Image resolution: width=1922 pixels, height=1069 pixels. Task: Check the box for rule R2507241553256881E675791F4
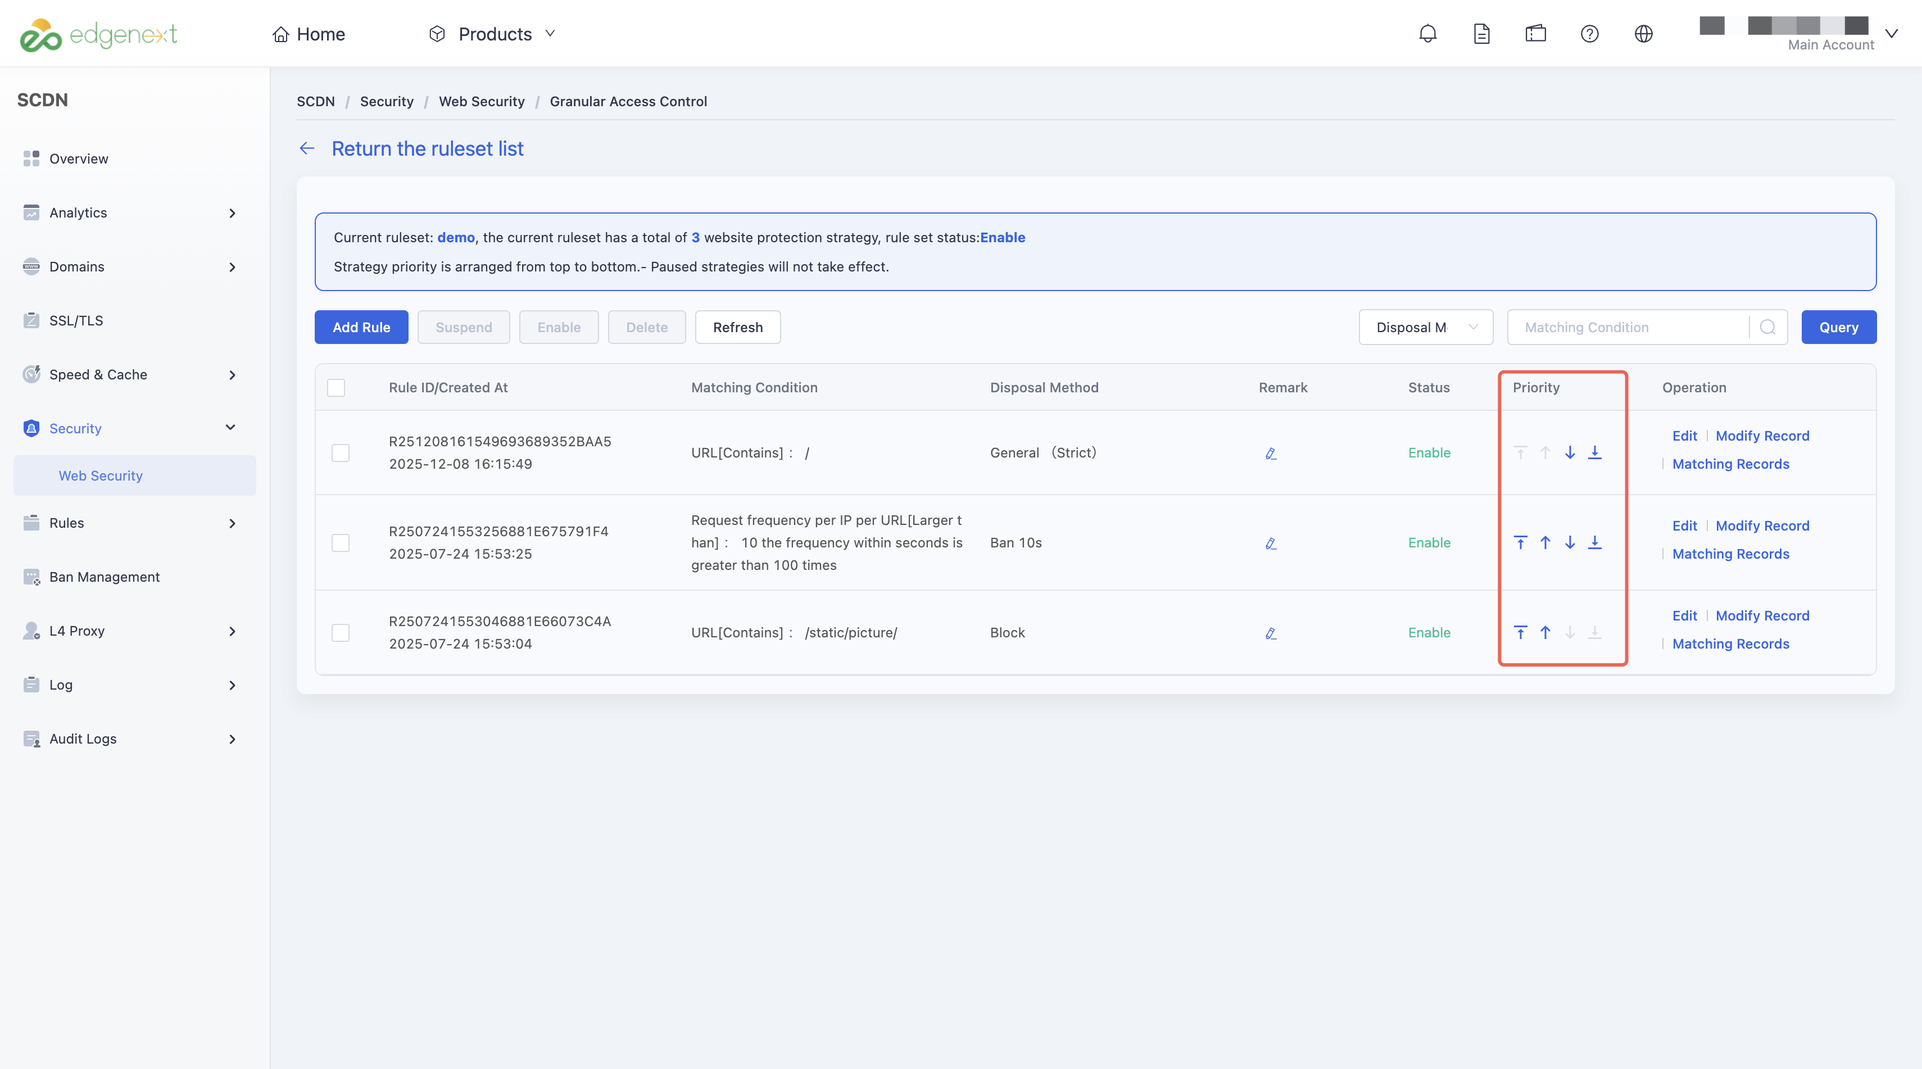[x=340, y=542]
